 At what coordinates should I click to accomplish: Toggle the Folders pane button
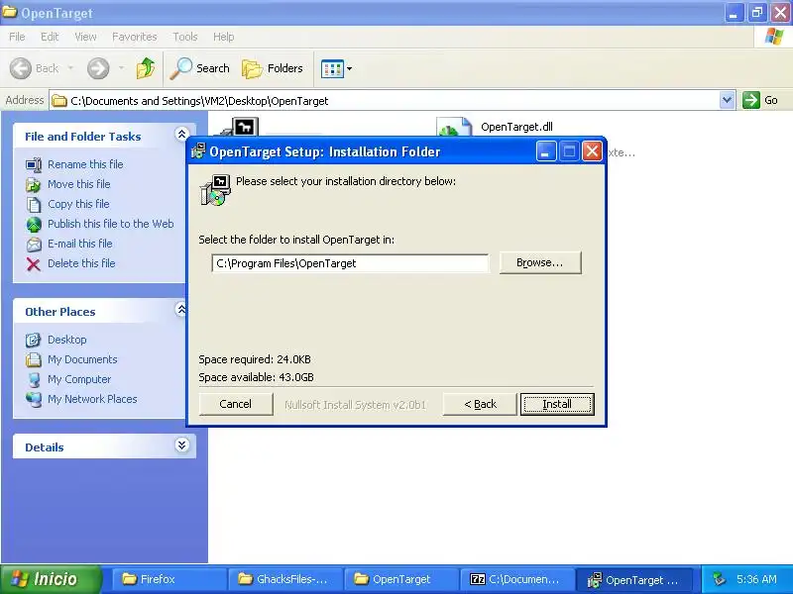(x=274, y=68)
